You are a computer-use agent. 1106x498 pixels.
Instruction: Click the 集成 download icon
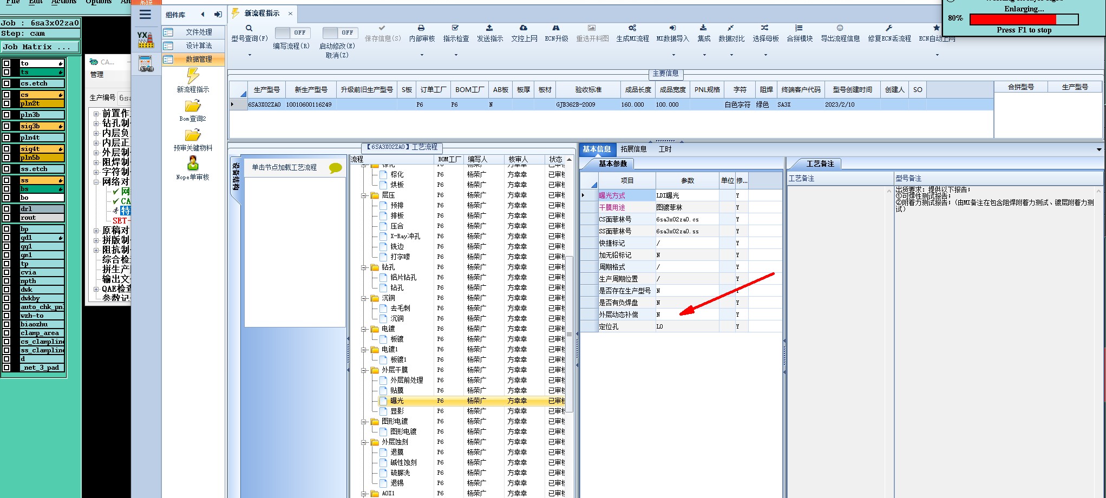pyautogui.click(x=703, y=28)
